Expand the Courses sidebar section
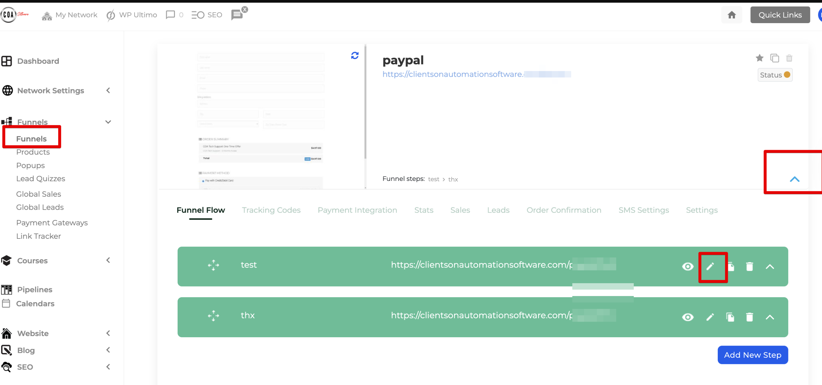This screenshot has width=822, height=385. coord(108,260)
